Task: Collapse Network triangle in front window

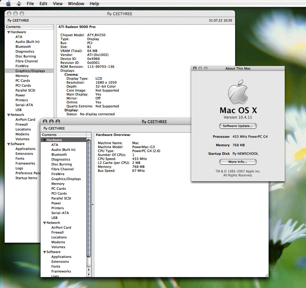Action: coord(44,223)
